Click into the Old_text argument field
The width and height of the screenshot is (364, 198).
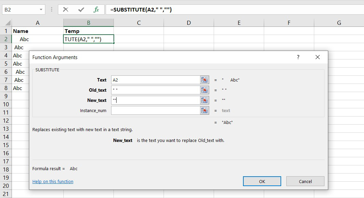pos(155,90)
